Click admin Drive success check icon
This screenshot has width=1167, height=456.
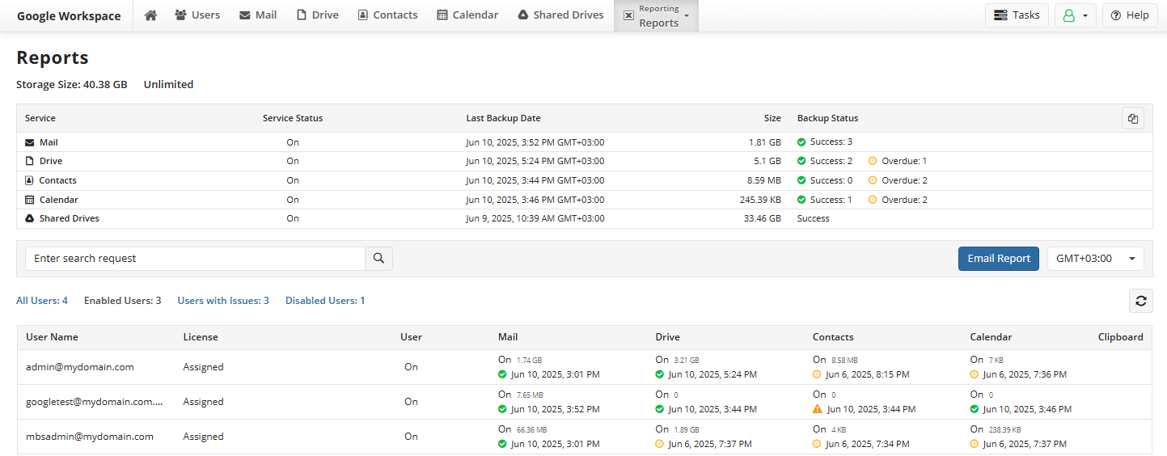[659, 374]
